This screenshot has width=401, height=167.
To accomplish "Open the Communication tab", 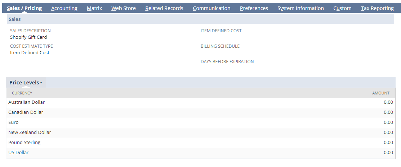I will click(x=211, y=8).
